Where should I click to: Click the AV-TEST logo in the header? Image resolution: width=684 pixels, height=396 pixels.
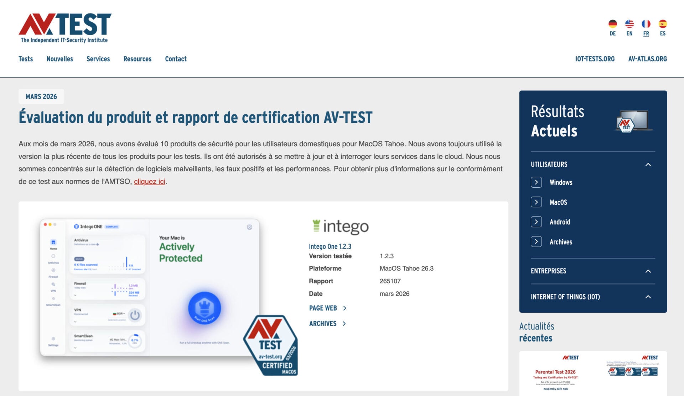point(65,28)
